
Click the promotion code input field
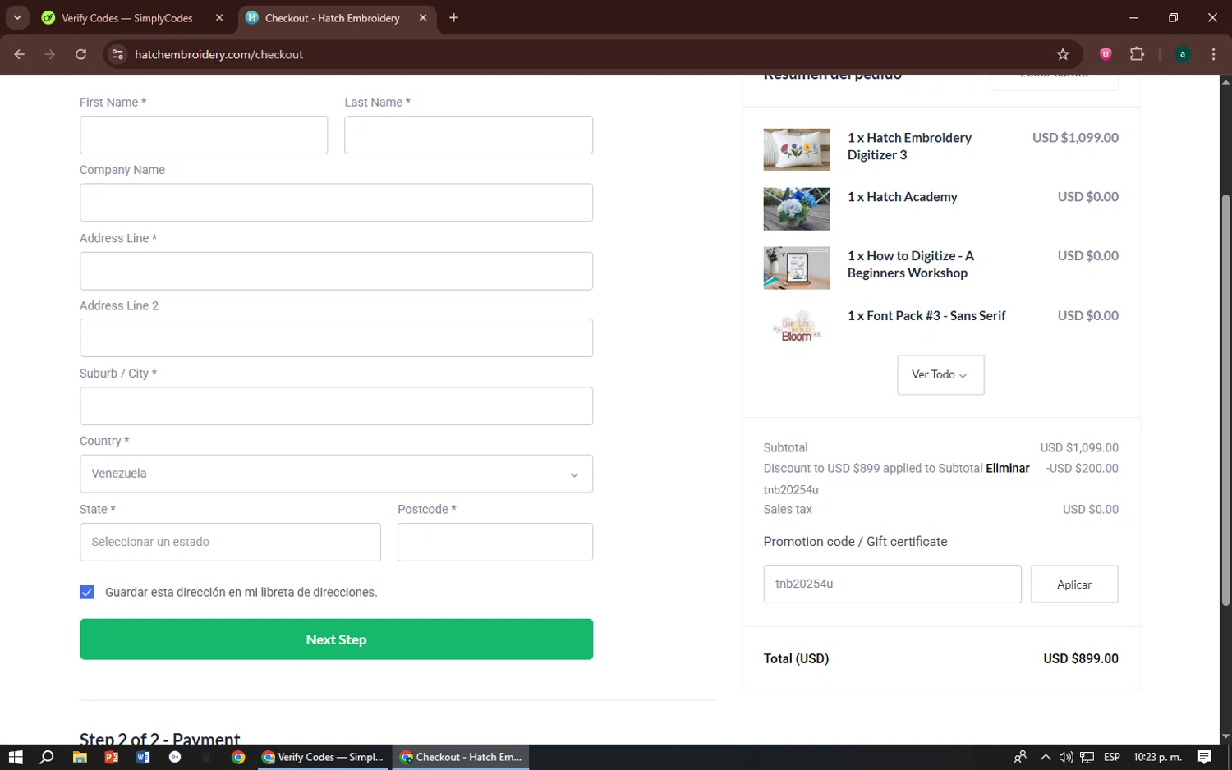pyautogui.click(x=892, y=584)
